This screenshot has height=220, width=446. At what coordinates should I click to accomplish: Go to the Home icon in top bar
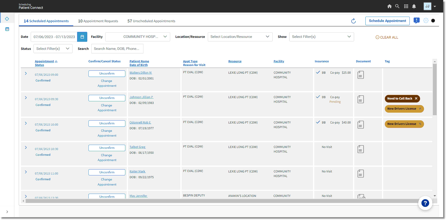pyautogui.click(x=389, y=6)
